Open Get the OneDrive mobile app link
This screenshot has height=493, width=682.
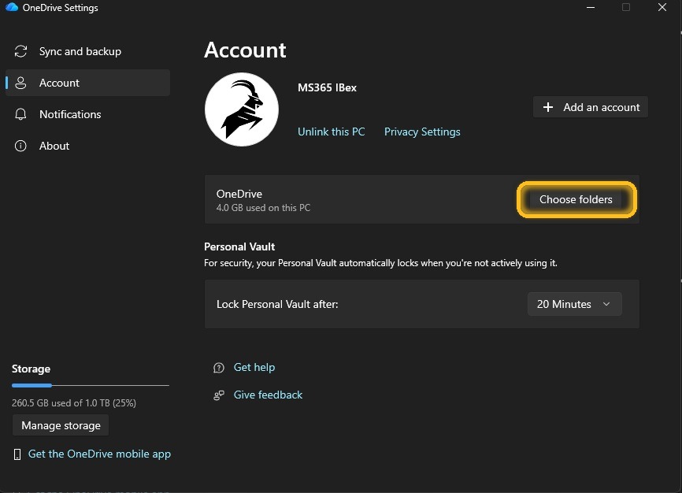[99, 454]
